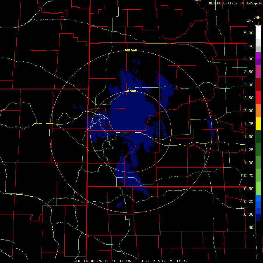Click the 2.50 legend value

point(249,98)
